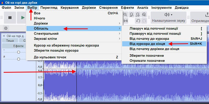
Task: Click the Zoom toggle icon
Action: [144, 15]
